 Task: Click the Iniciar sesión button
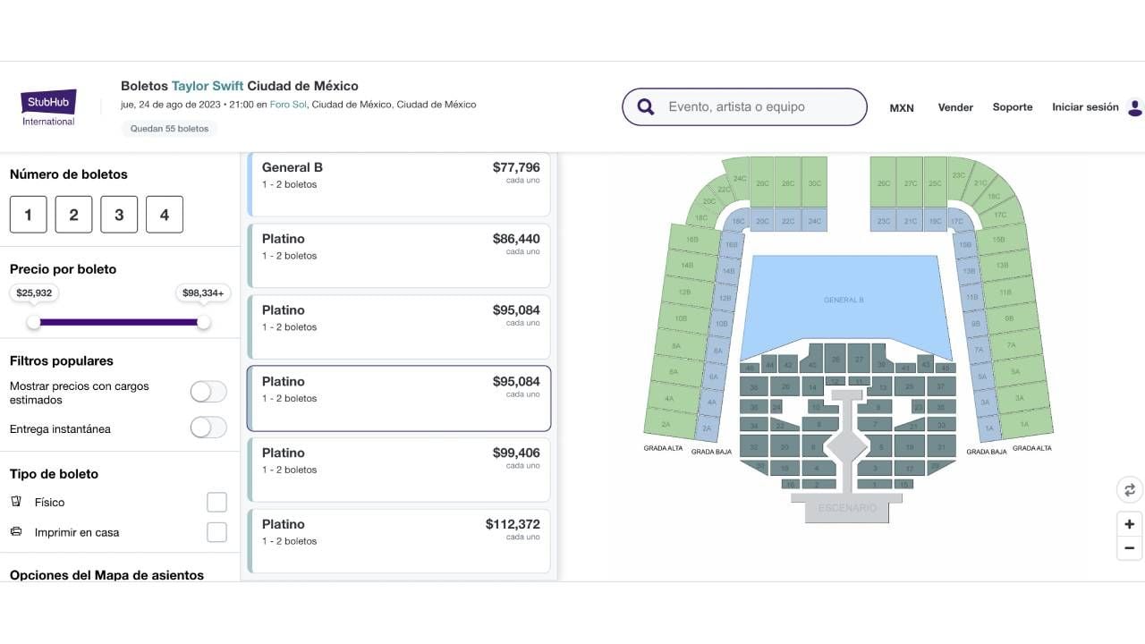1084,106
